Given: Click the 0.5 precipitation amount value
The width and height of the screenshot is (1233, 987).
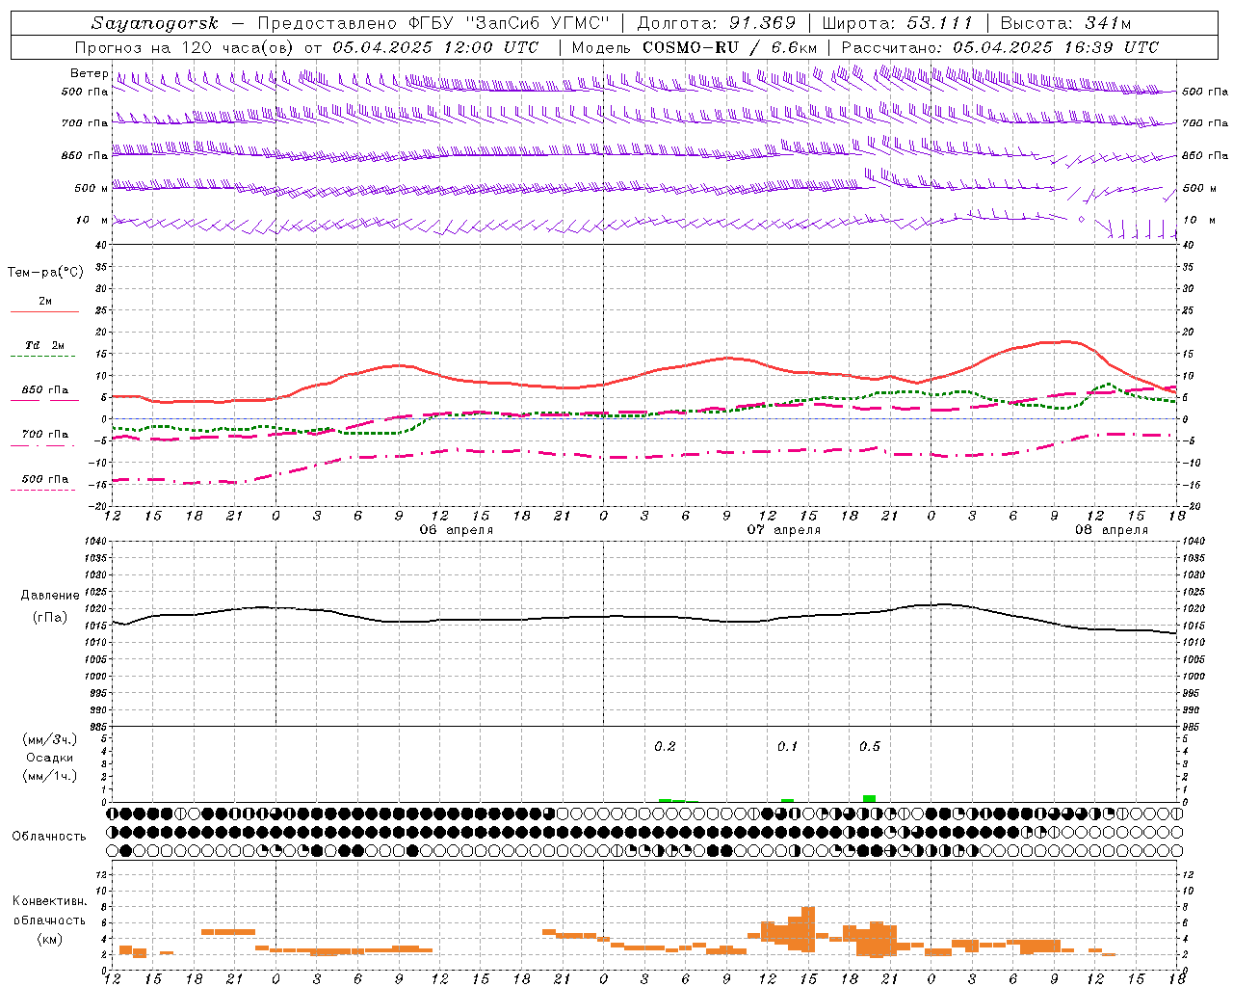Looking at the screenshot, I should (x=869, y=747).
